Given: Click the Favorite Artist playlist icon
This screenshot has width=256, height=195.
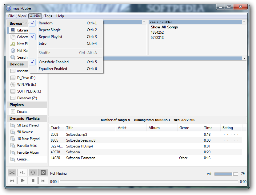Looking at the screenshot, I should (x=13, y=146).
